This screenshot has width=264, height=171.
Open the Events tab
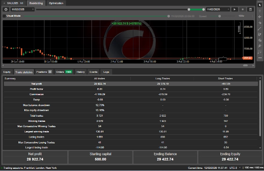[93, 72]
